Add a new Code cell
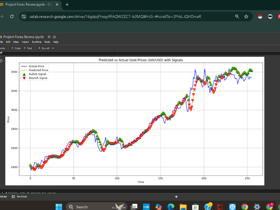280x210 pixels. tap(16, 48)
